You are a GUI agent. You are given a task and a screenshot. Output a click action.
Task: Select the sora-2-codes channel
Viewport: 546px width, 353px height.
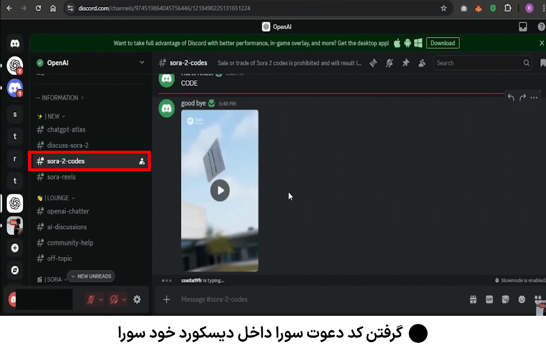click(x=66, y=161)
